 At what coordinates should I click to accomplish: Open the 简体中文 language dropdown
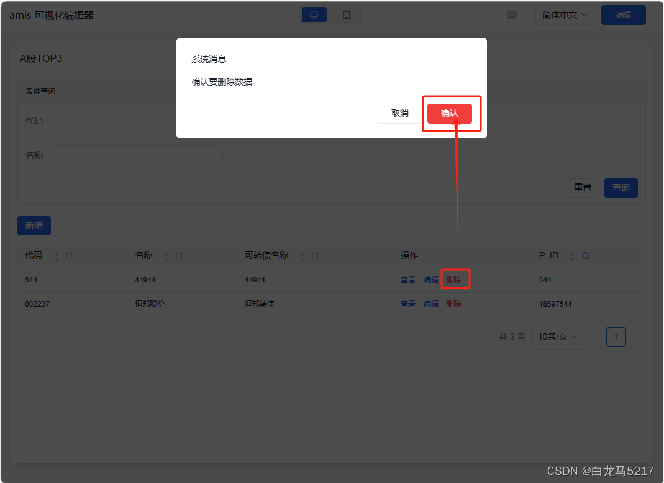point(565,14)
